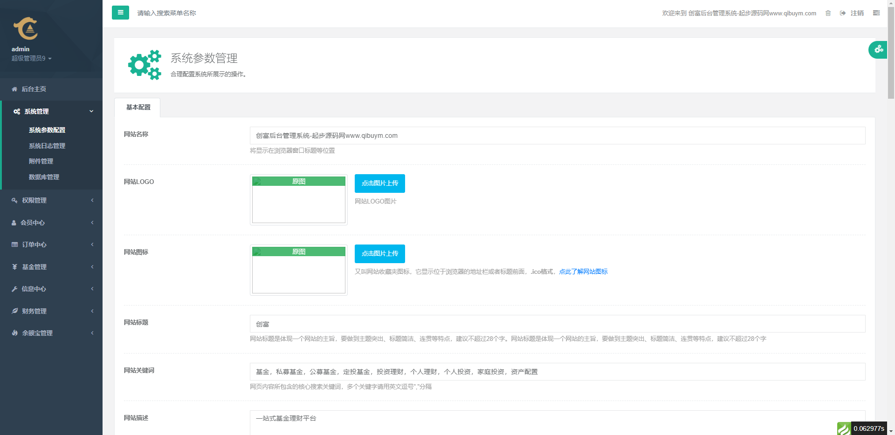This screenshot has width=895, height=435.
Task: Expand the 财务管理 sidebar menu
Action: click(51, 311)
